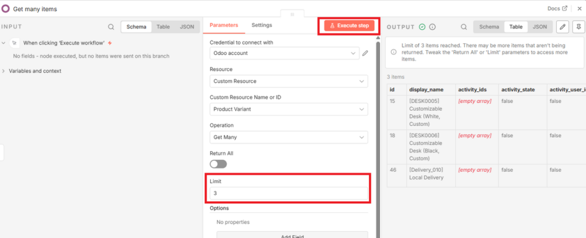This screenshot has height=238, width=586.
Task: Click the 'No properties' text
Action: pyautogui.click(x=233, y=223)
